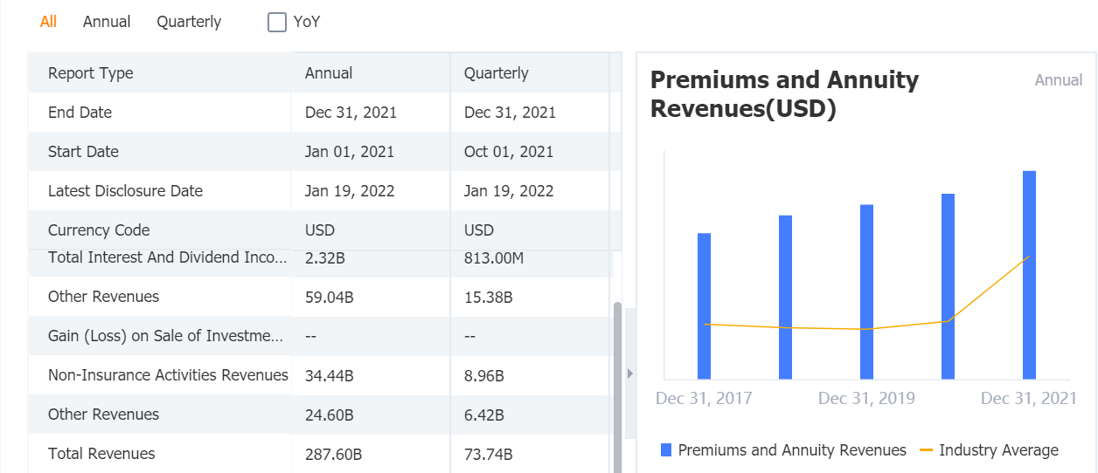This screenshot has width=1098, height=473.
Task: Click the 287.60B annual Total Revenues value
Action: [333, 455]
